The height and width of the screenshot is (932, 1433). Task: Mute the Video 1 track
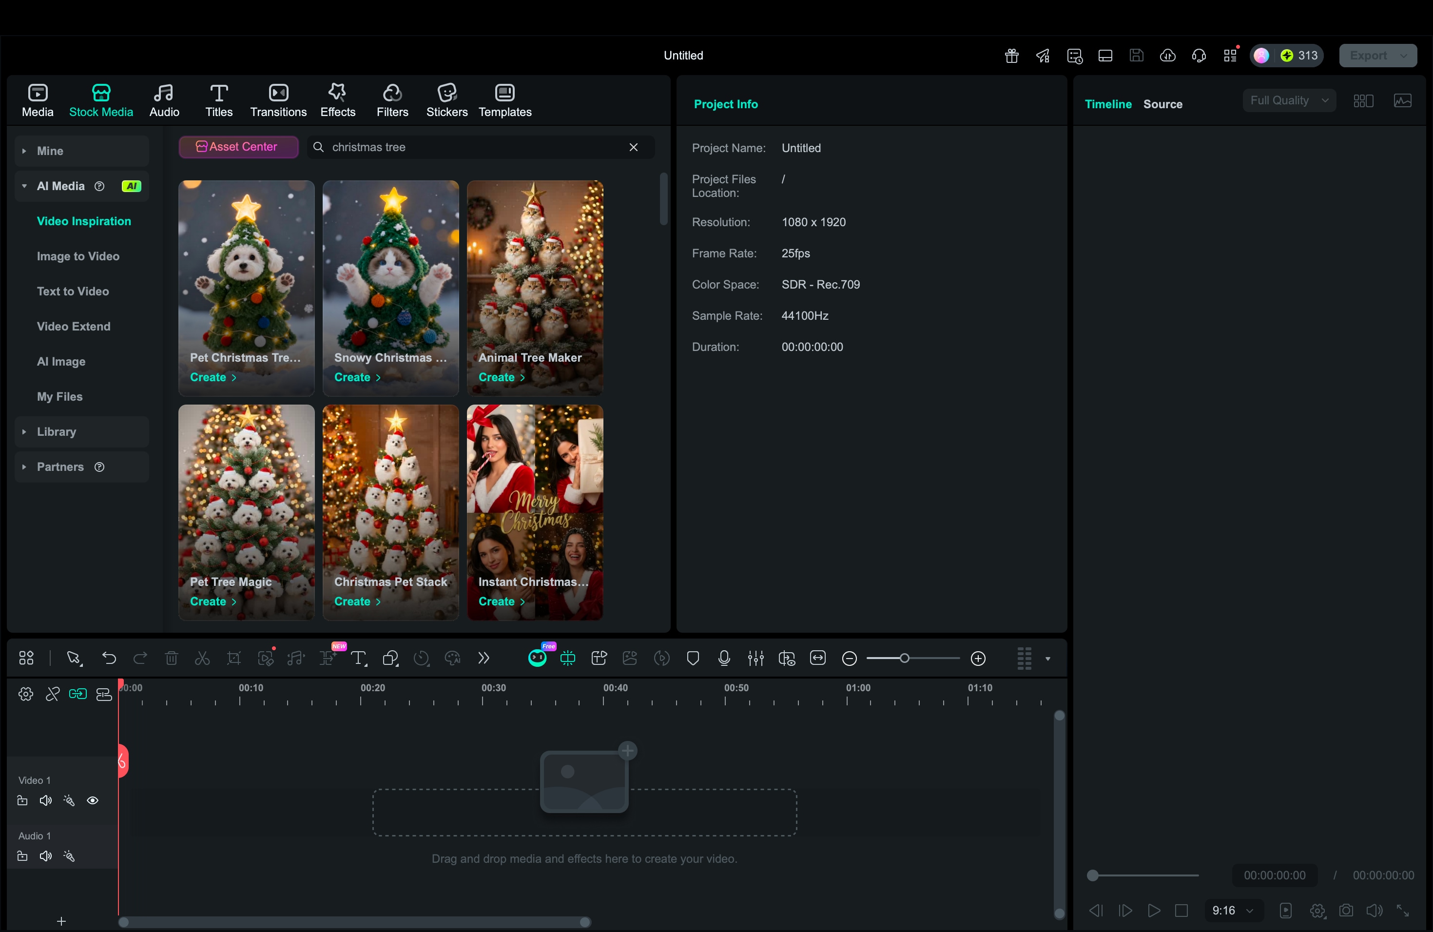point(45,801)
